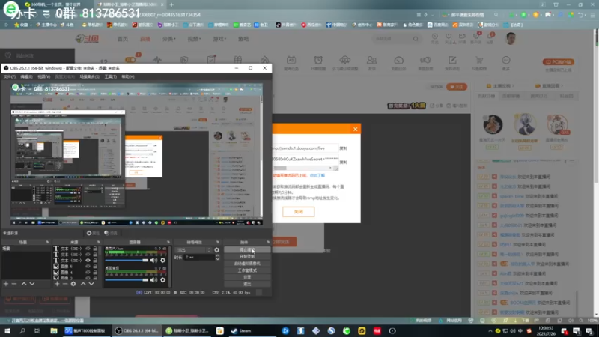Open OBS Settings (设置) button in Controls
This screenshot has height=337, width=599.
click(x=247, y=277)
